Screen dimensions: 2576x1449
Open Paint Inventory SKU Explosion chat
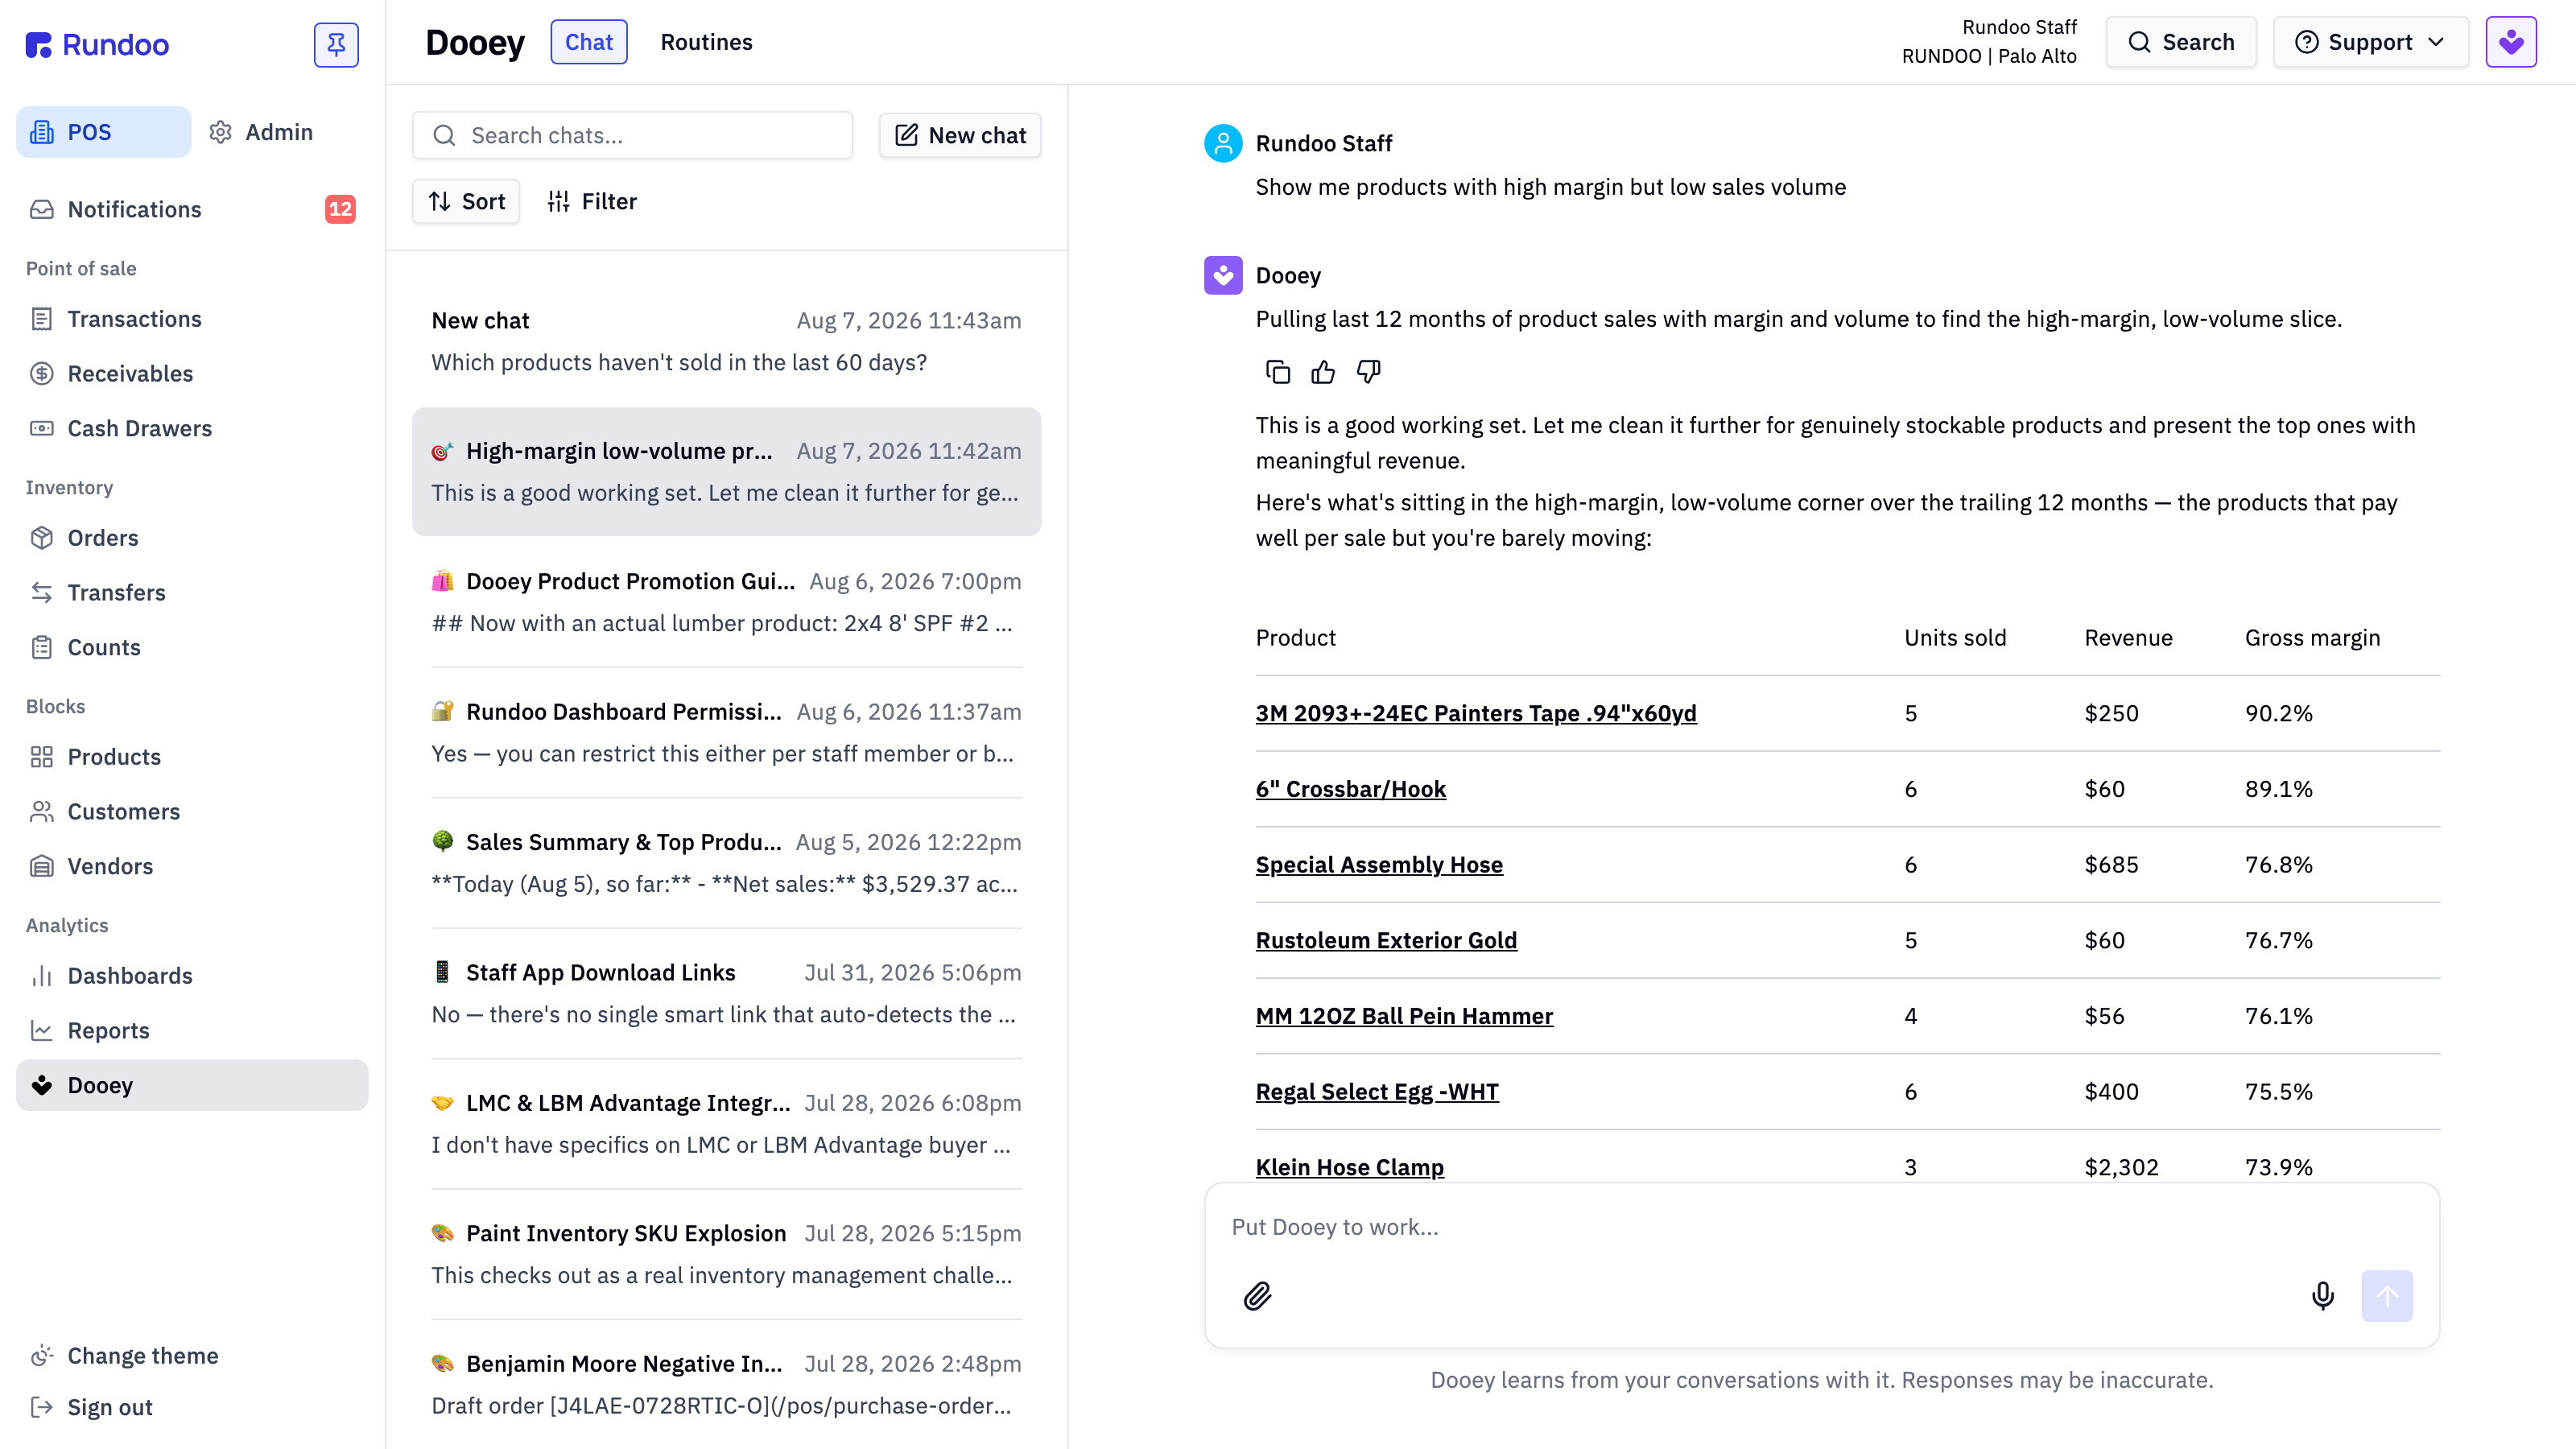(726, 1254)
